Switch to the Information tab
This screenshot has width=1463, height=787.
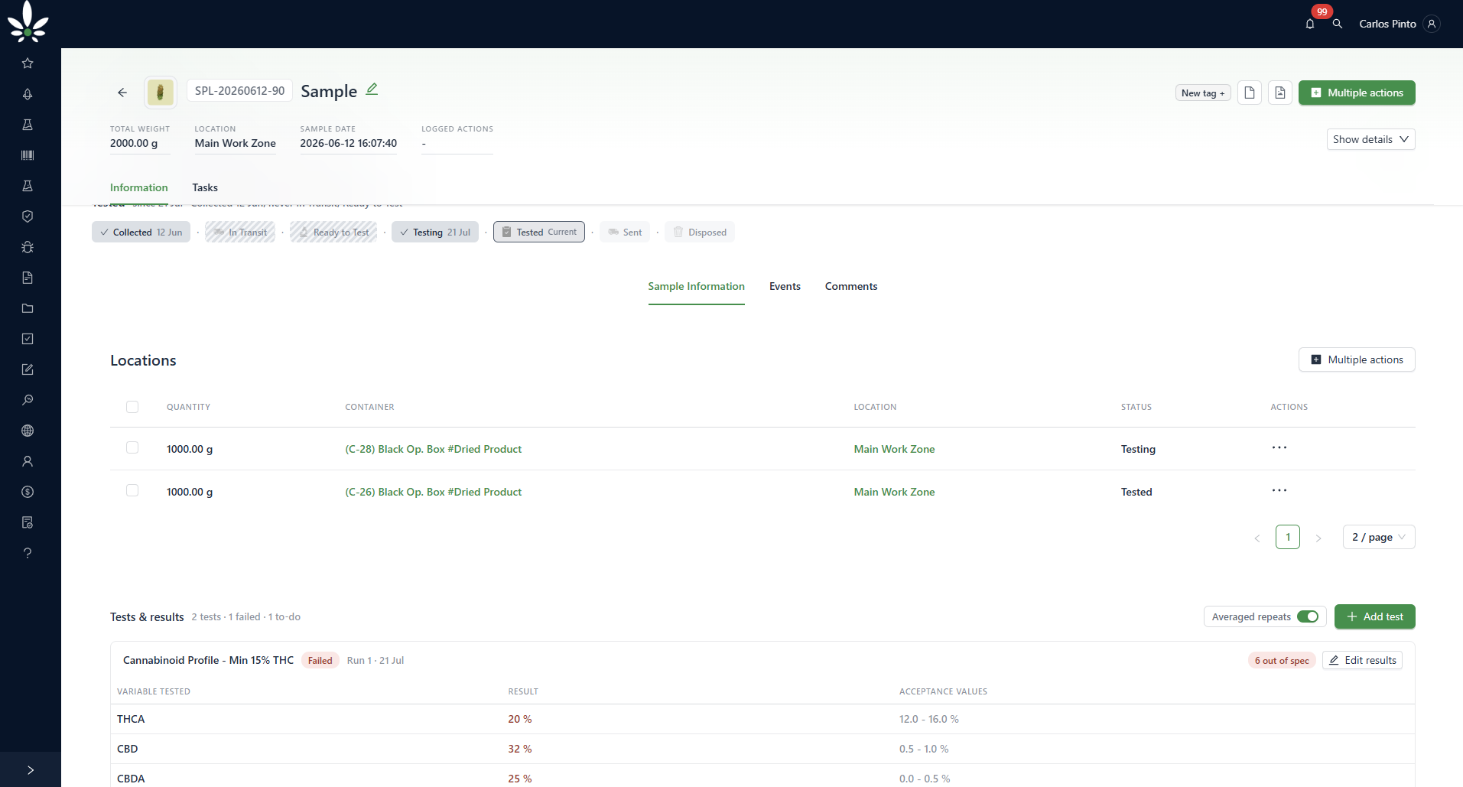tap(138, 187)
